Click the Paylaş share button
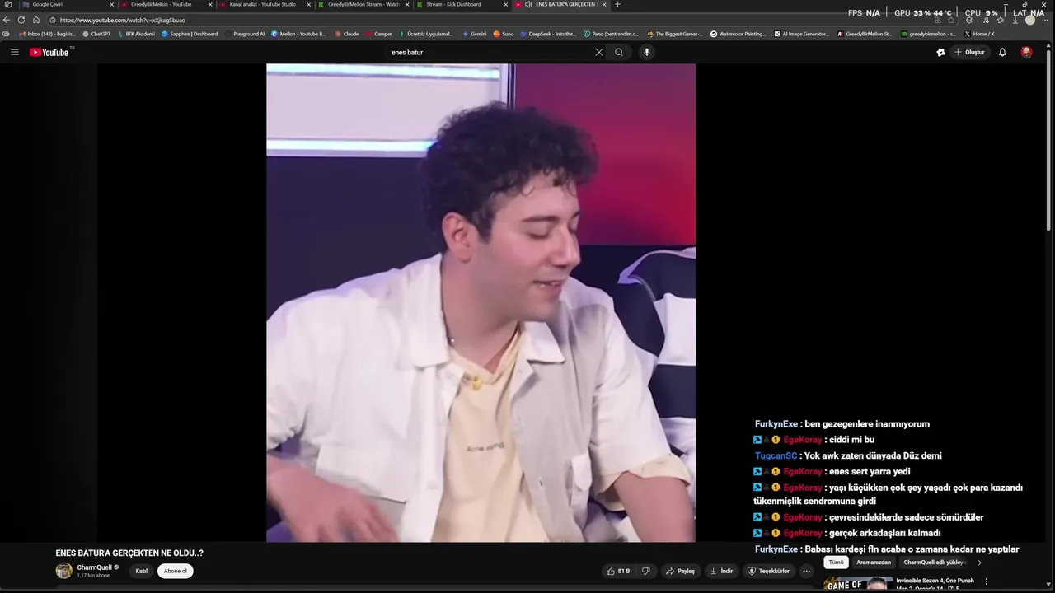 click(x=680, y=571)
